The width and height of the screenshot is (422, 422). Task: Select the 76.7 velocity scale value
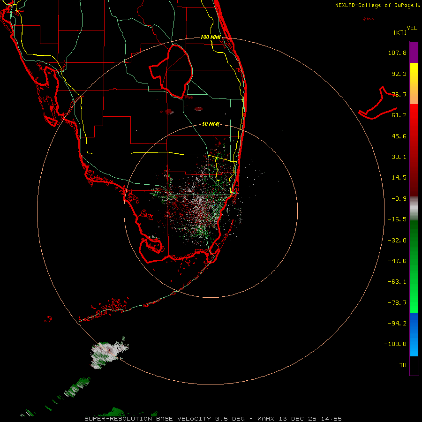click(399, 94)
